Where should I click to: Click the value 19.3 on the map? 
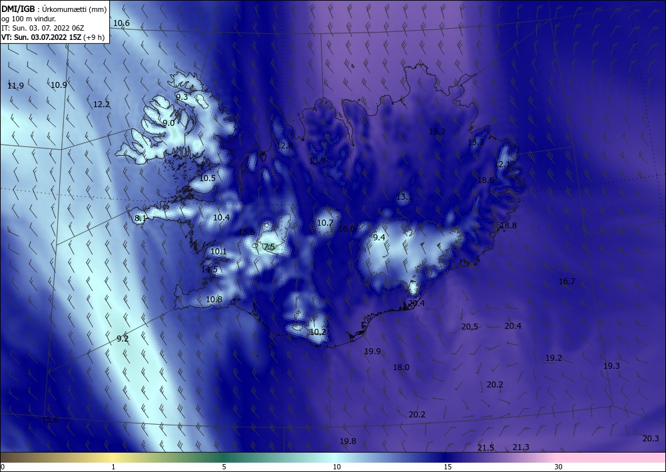[x=611, y=366]
